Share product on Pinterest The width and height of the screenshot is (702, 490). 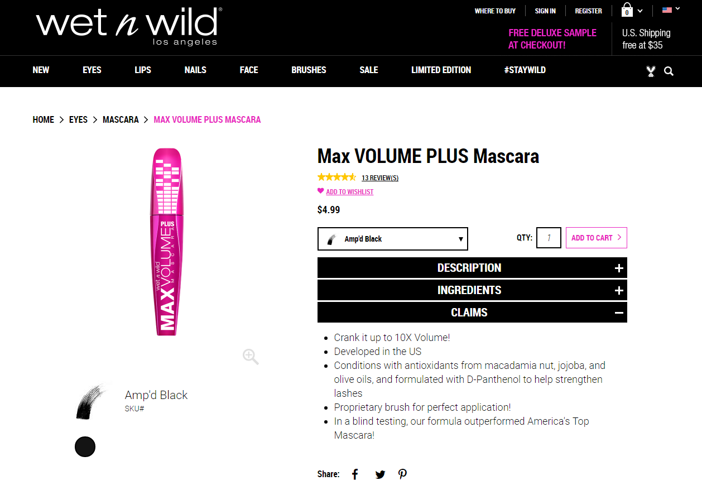click(x=402, y=474)
